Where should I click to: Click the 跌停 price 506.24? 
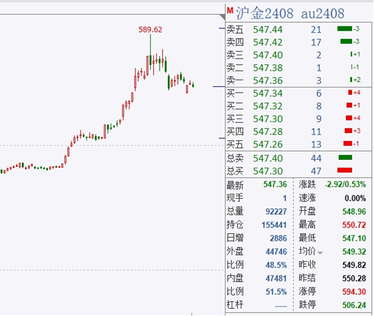click(x=354, y=305)
